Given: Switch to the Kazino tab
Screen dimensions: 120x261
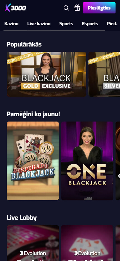Looking at the screenshot, I should point(11,24).
